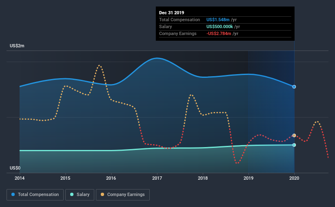
Task: Click the Dec 31 2019 tooltip date
Action: click(171, 13)
